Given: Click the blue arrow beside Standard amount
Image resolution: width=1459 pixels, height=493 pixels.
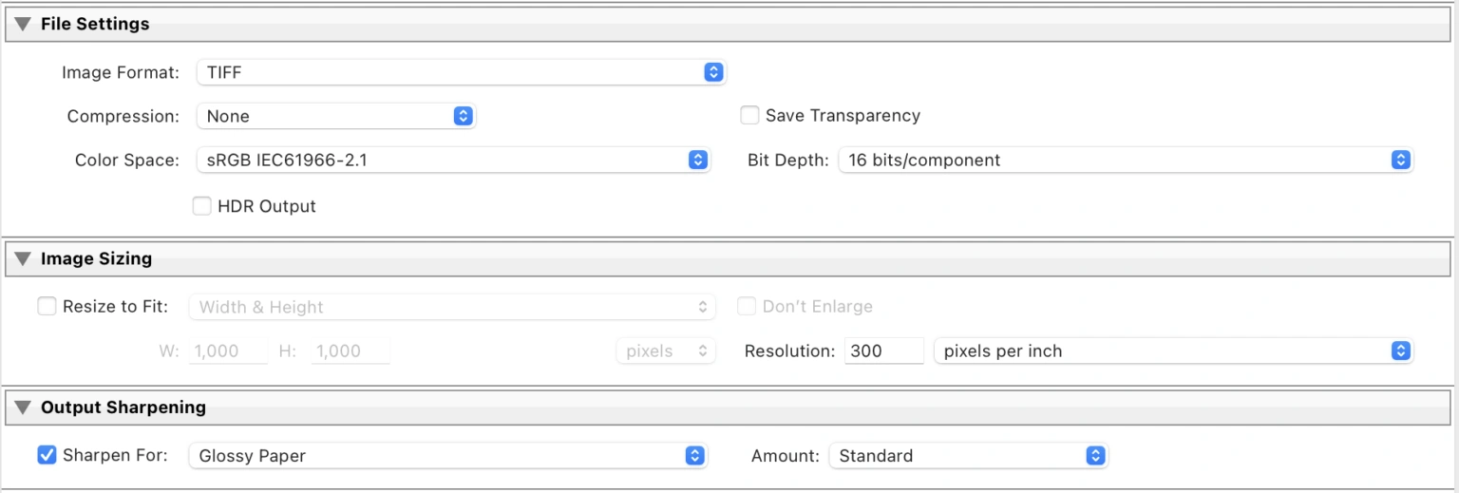Looking at the screenshot, I should coord(1096,456).
